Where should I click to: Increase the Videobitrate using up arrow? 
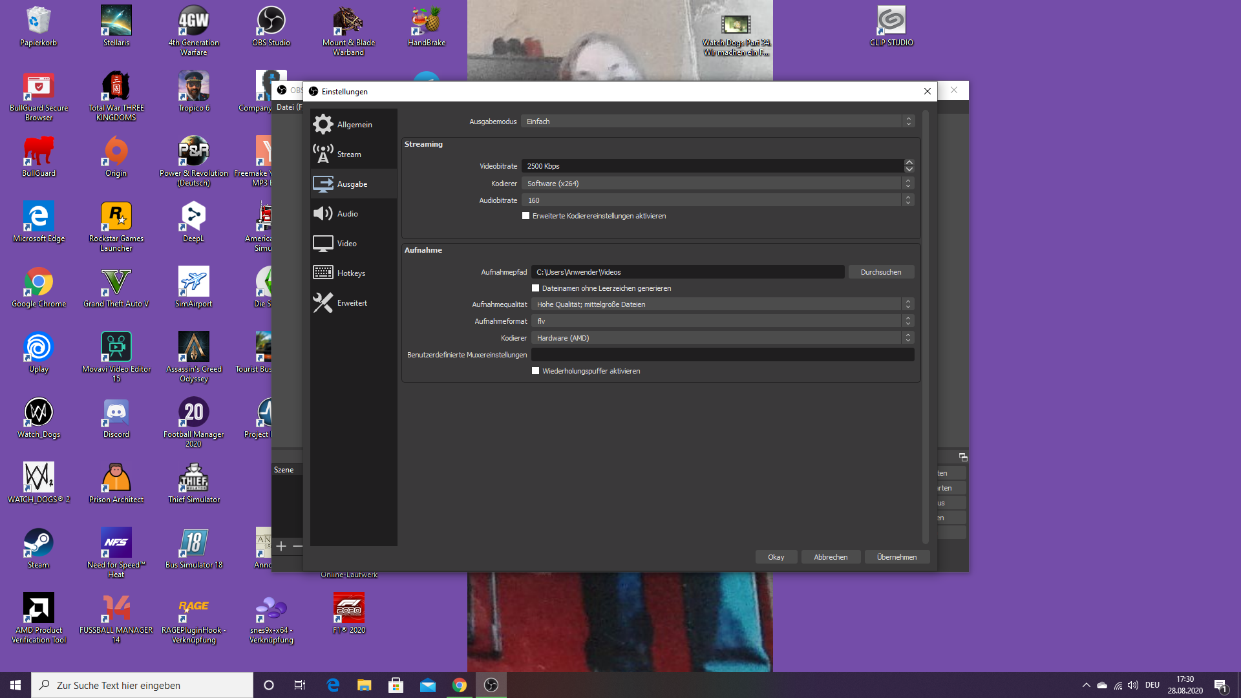[909, 163]
